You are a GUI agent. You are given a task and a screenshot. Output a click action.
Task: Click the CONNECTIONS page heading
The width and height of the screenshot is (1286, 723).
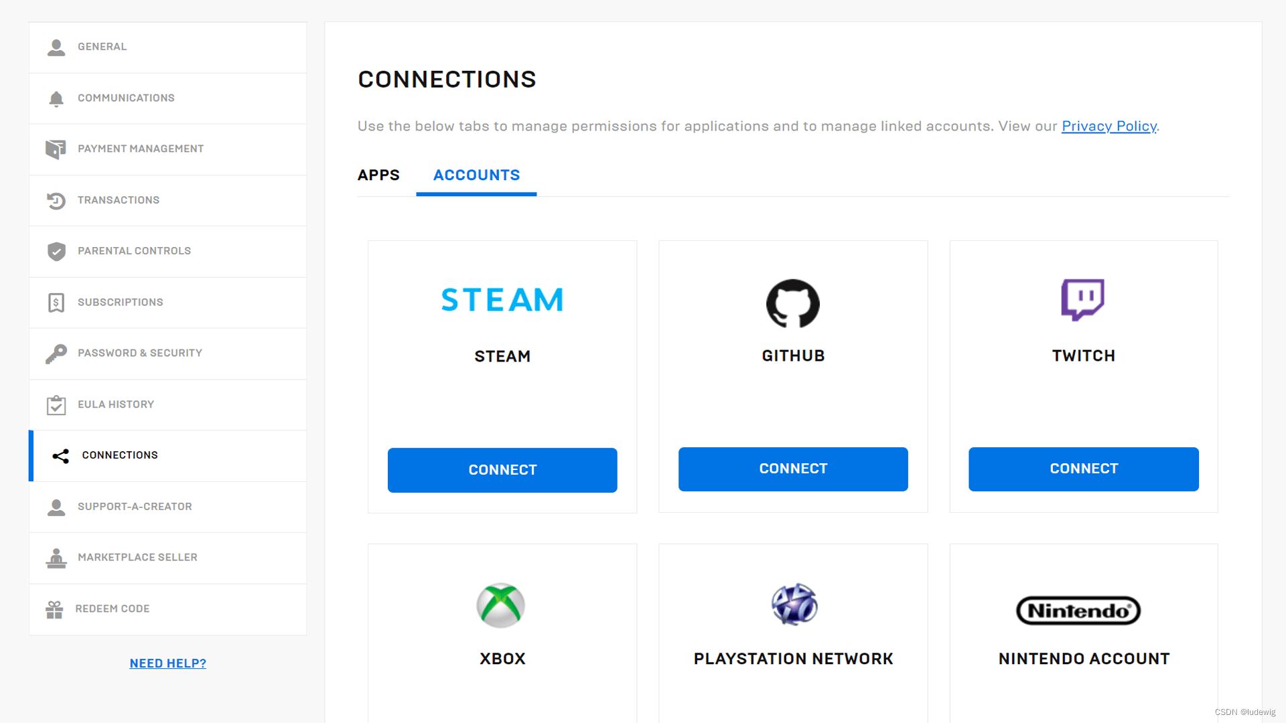pyautogui.click(x=447, y=79)
